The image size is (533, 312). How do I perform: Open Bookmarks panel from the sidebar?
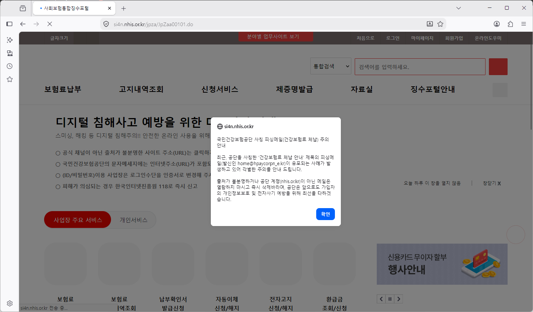point(10,79)
